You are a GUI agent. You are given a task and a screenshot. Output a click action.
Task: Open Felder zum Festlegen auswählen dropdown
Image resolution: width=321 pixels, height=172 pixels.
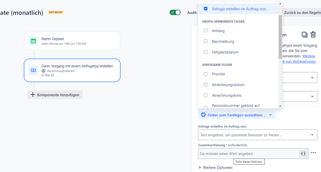coord(237,115)
